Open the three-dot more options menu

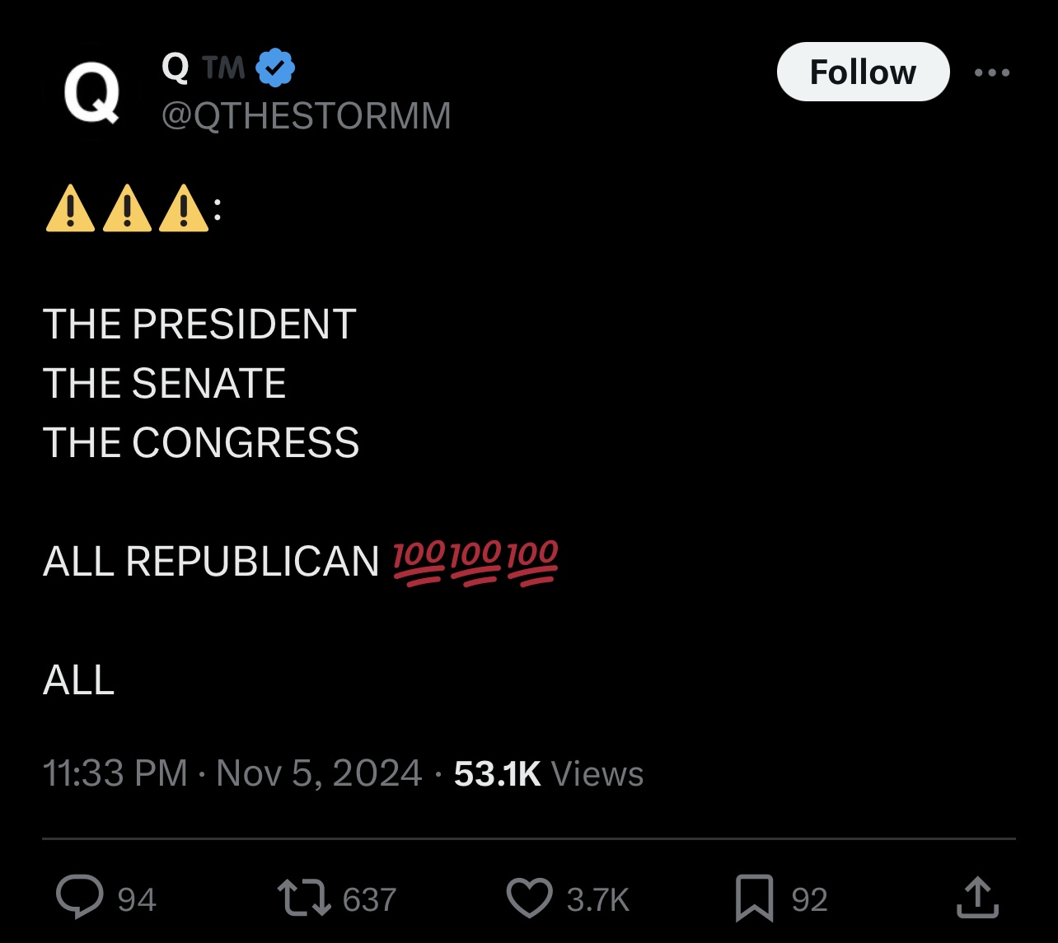(992, 72)
